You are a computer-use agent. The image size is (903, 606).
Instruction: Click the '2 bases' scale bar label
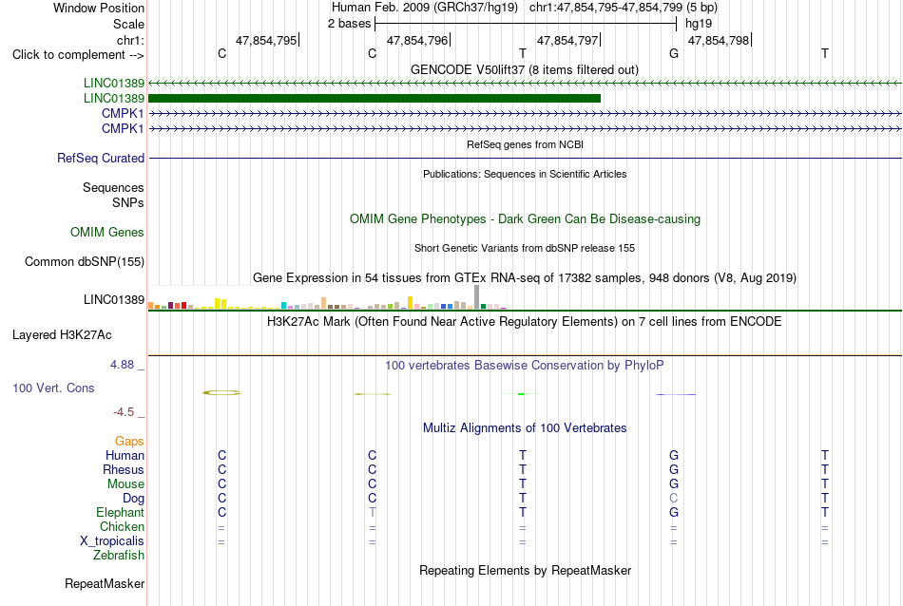[x=349, y=24]
